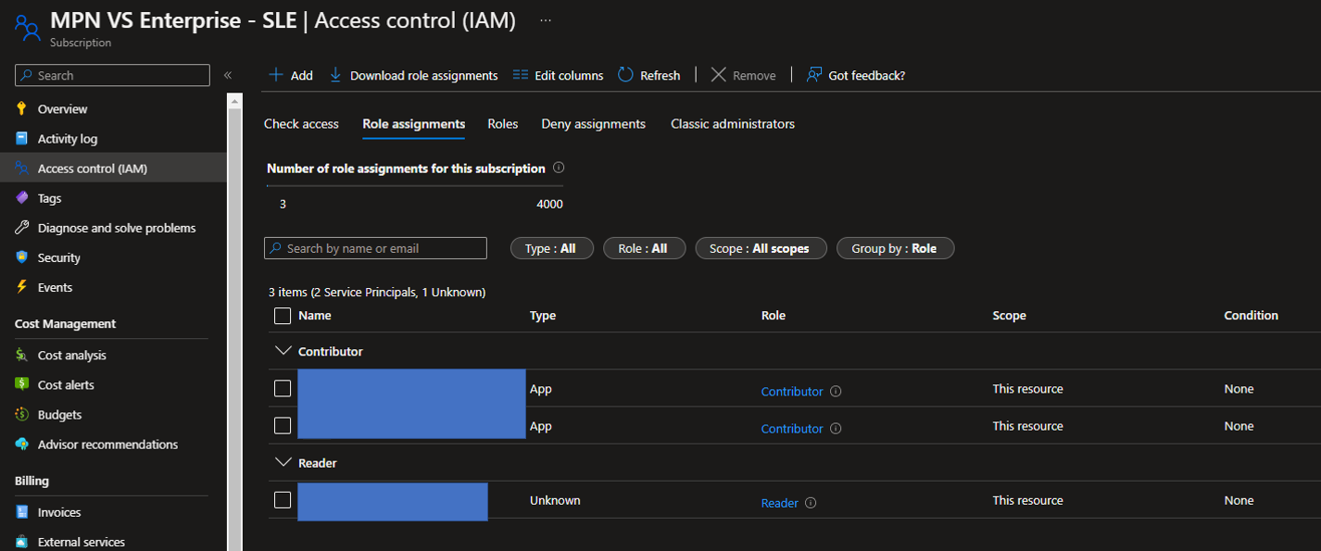Click the Add button label
The image size is (1321, 551).
[302, 76]
